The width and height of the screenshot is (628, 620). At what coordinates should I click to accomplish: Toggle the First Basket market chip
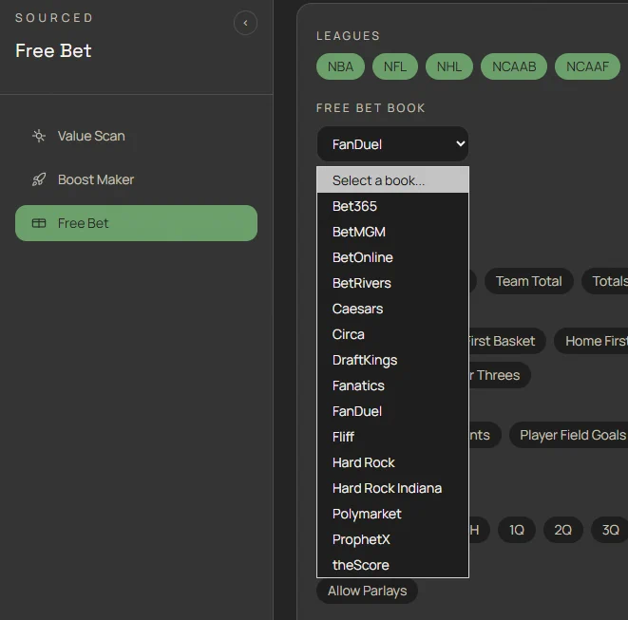pos(506,341)
